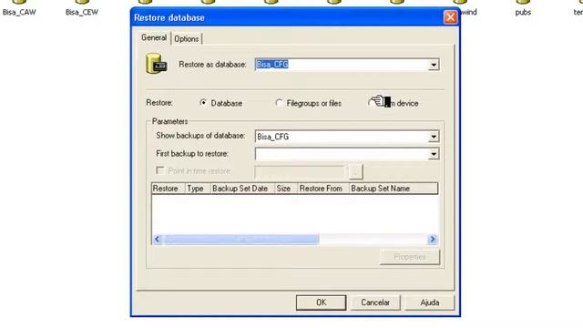Confirm the restore with the OK button

[322, 302]
